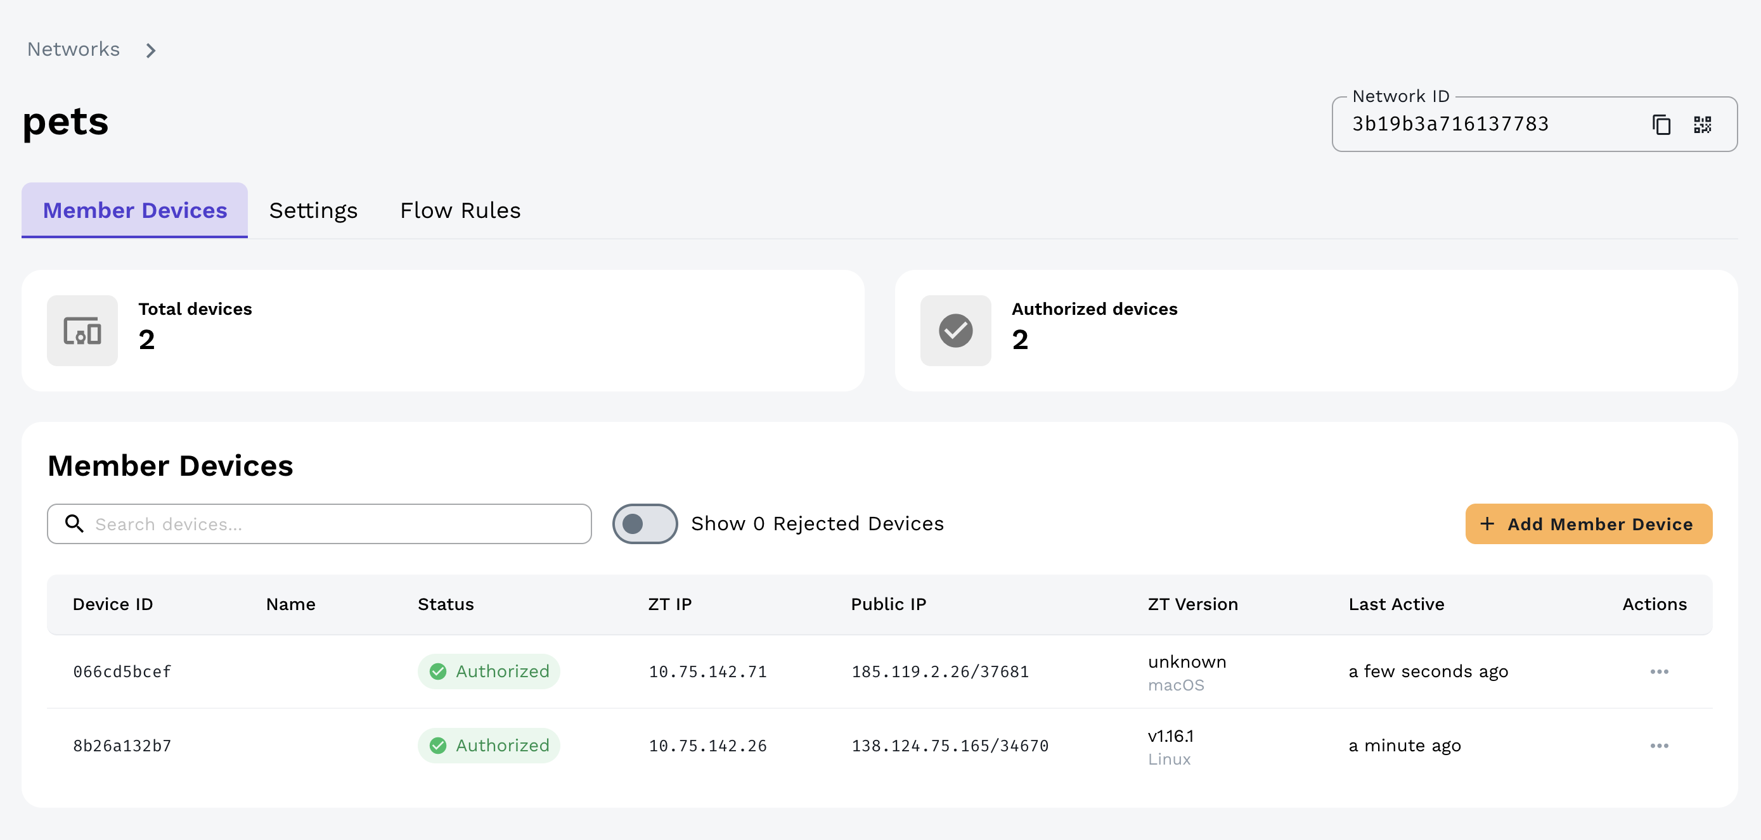1761x840 pixels.
Task: Click the search magnifier icon
Action: [74, 524]
